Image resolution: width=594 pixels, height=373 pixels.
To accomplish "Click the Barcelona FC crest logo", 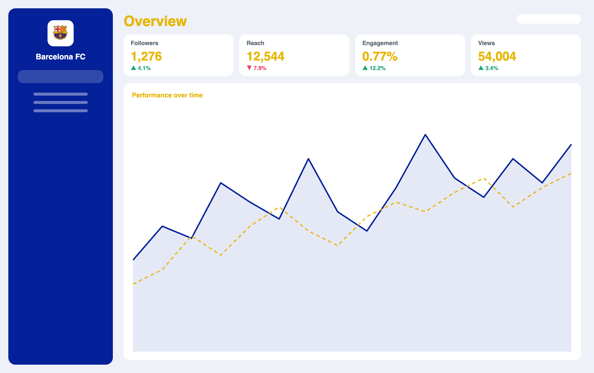I will tap(61, 33).
